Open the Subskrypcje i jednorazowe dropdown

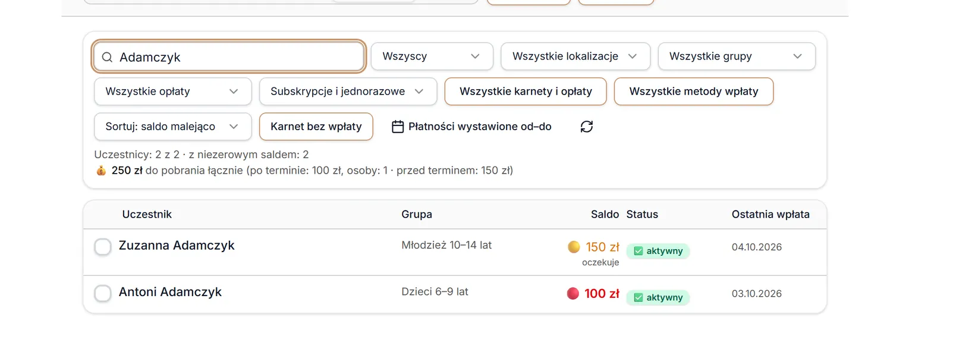coord(348,92)
